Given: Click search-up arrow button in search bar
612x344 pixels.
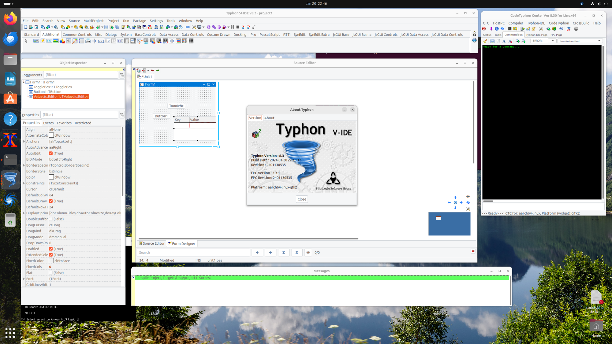Looking at the screenshot, I should click(x=271, y=253).
